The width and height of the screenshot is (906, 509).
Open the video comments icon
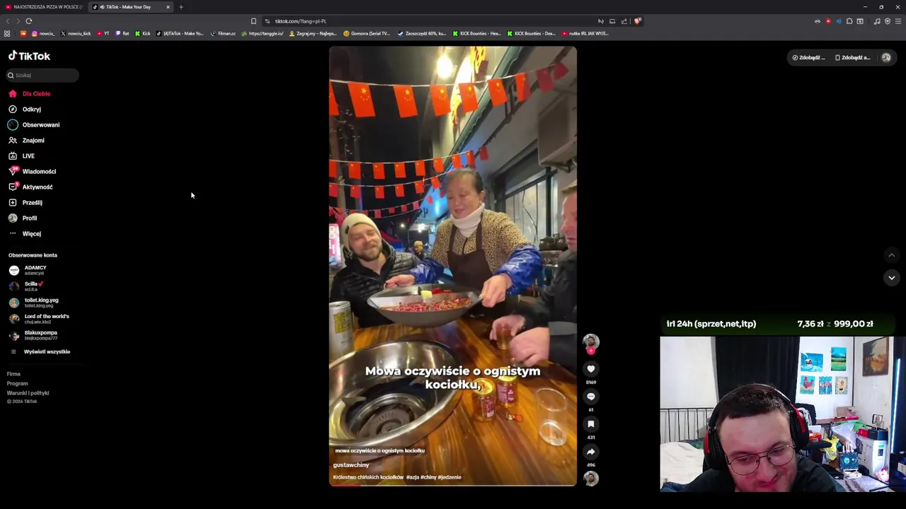591,397
